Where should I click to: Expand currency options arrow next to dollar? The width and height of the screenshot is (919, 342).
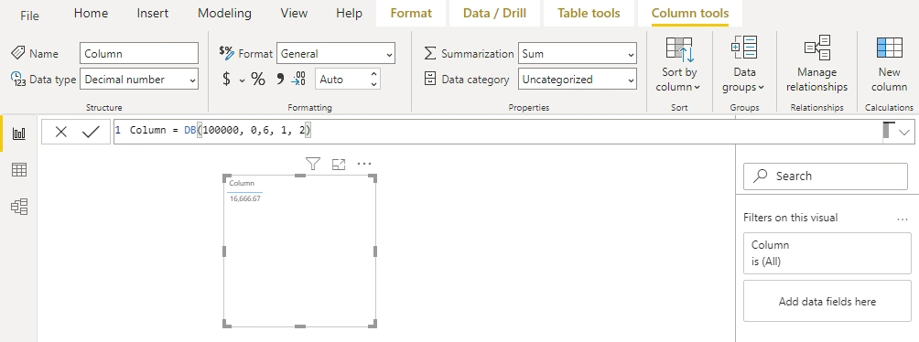click(x=242, y=80)
